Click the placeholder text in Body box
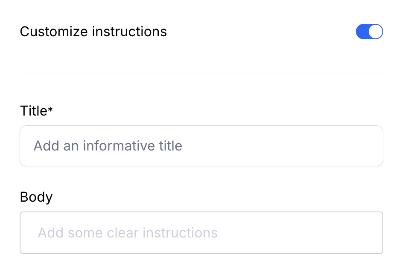Viewport: 402px width, 272px height. click(x=128, y=233)
